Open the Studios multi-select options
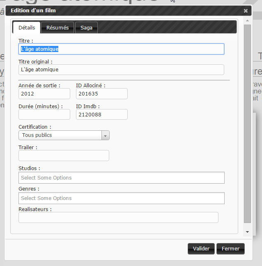The width and height of the screenshot is (262, 266). (121, 177)
